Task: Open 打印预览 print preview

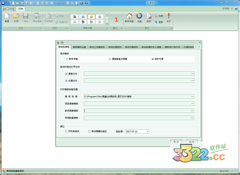Action: pos(48,18)
